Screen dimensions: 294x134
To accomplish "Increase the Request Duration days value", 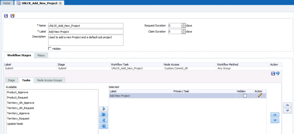I will point(183,24).
